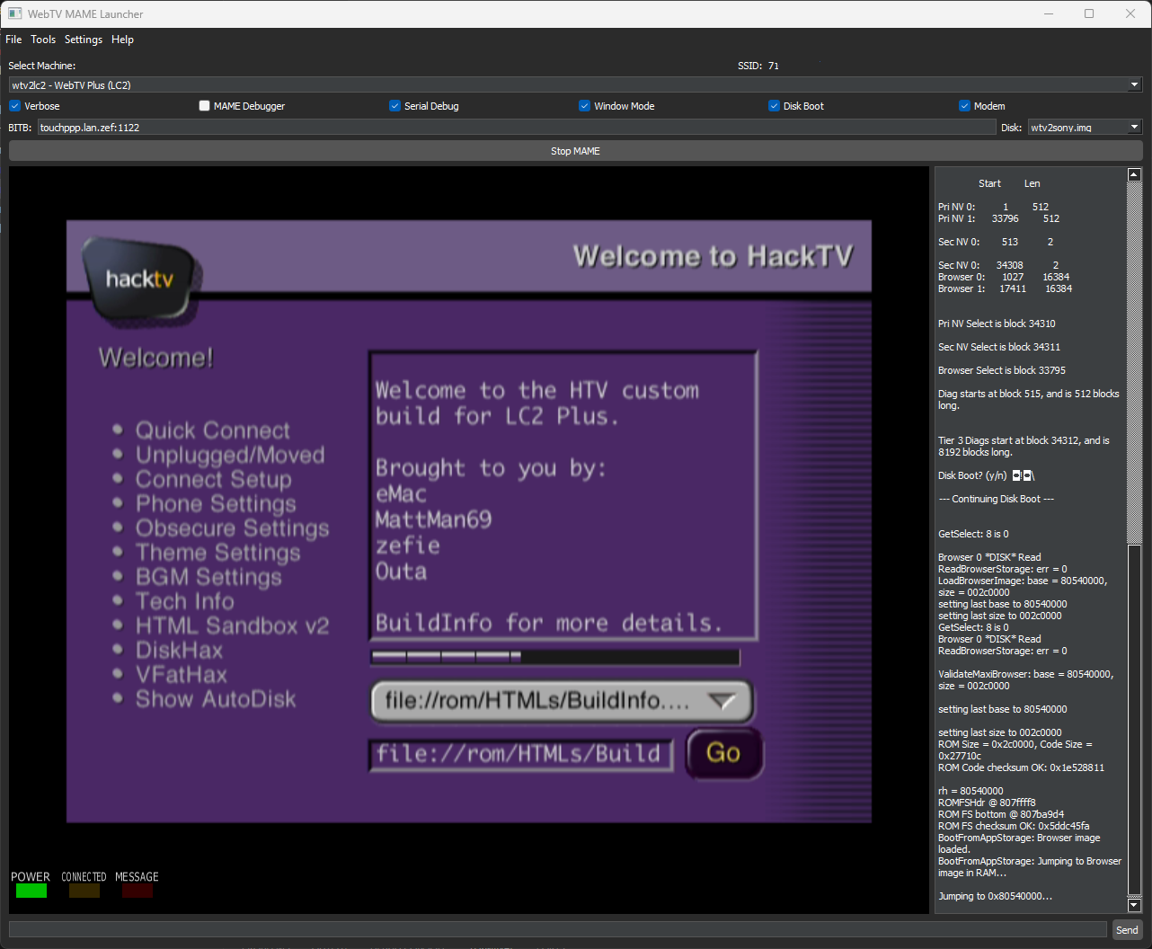
Task: Open the Tools menu
Action: (43, 40)
